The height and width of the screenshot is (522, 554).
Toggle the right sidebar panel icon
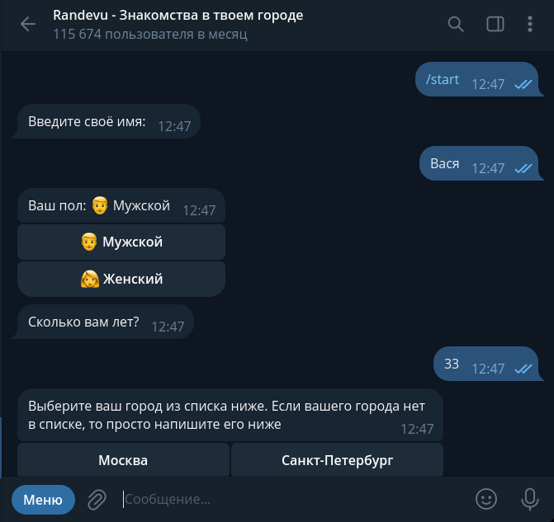pyautogui.click(x=495, y=24)
